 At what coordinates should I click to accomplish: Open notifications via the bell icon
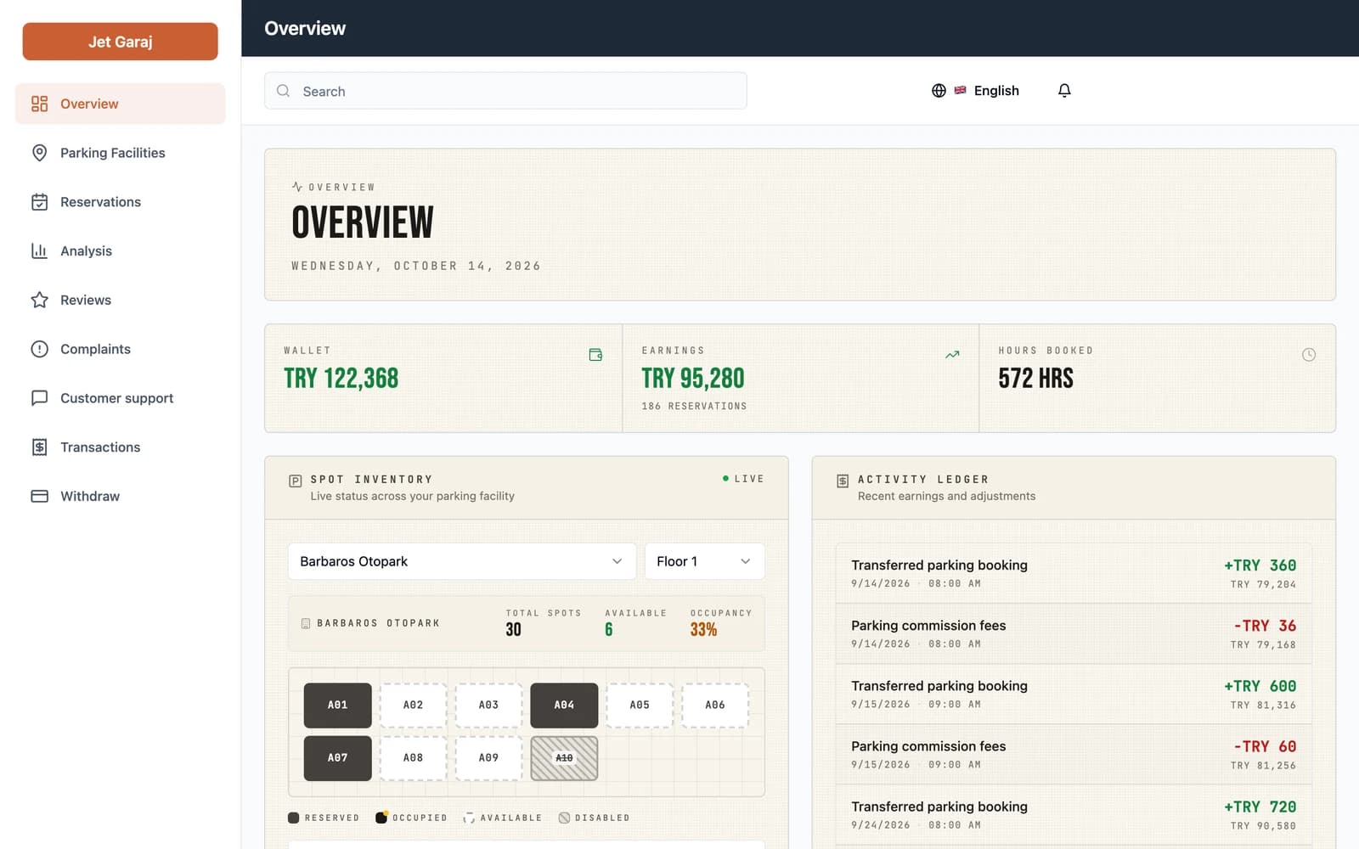click(1064, 90)
